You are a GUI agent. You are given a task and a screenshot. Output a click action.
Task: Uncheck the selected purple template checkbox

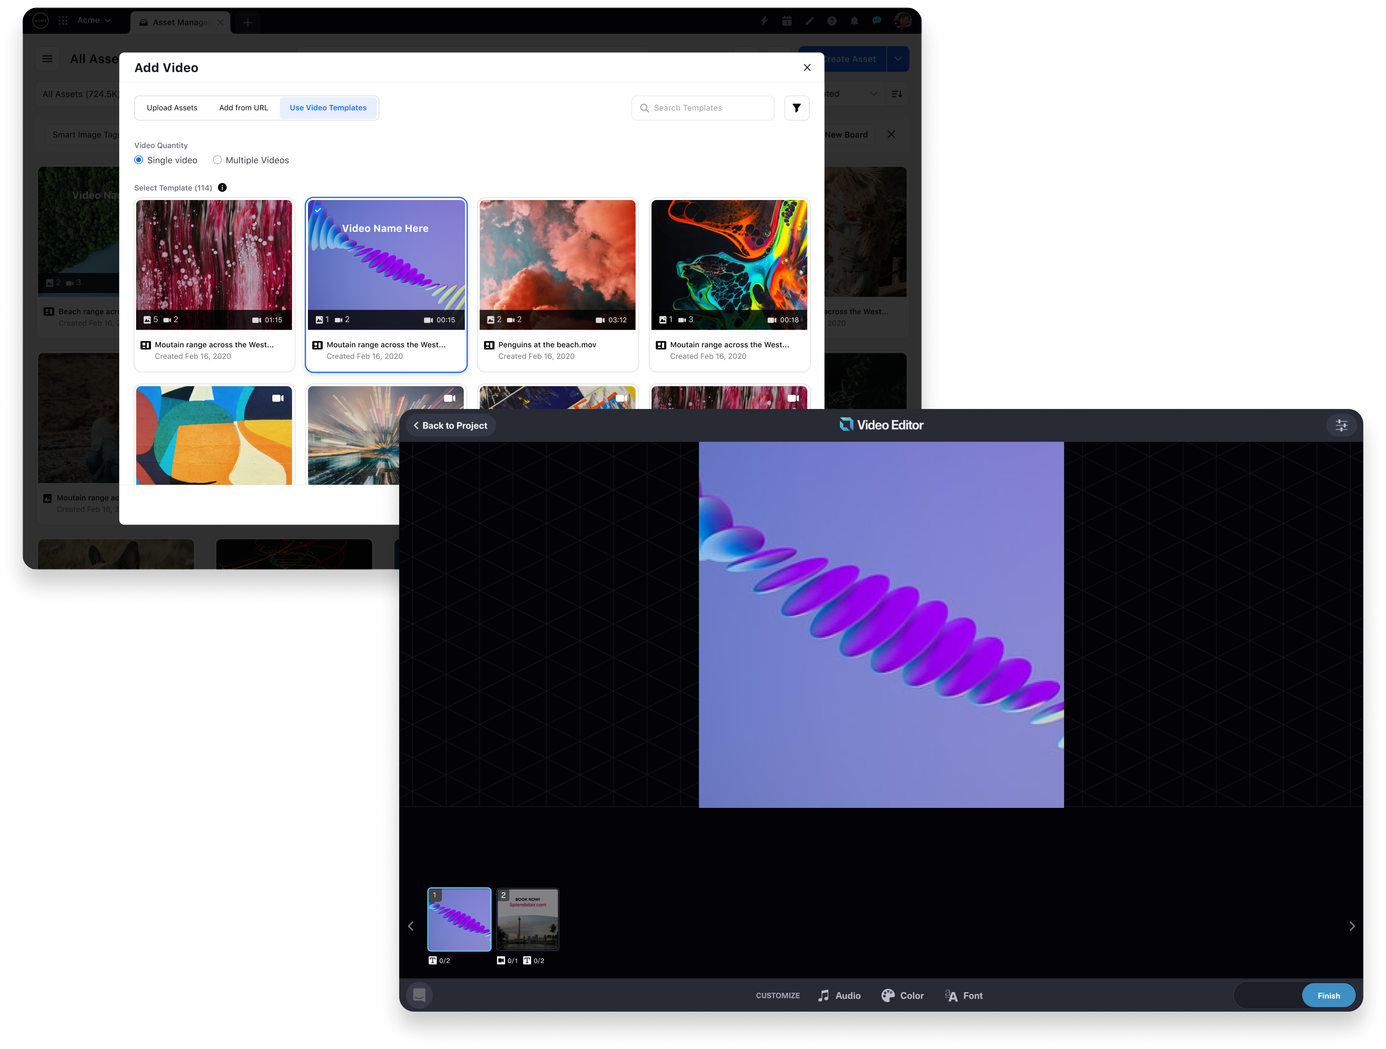318,210
